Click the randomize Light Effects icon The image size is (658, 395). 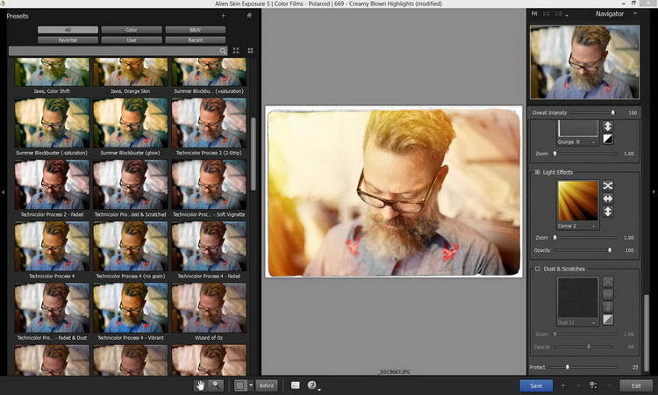pos(607,185)
